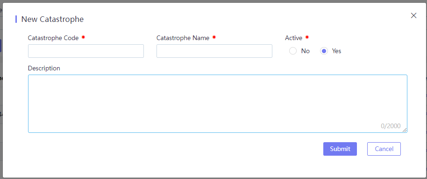Select the No radio for Active

pos(293,51)
